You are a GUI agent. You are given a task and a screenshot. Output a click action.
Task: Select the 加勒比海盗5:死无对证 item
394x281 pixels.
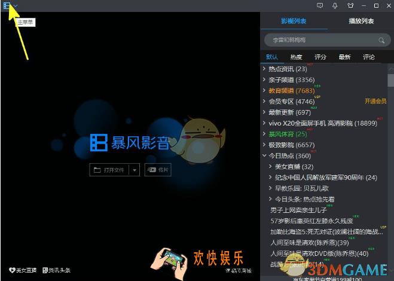point(326,232)
